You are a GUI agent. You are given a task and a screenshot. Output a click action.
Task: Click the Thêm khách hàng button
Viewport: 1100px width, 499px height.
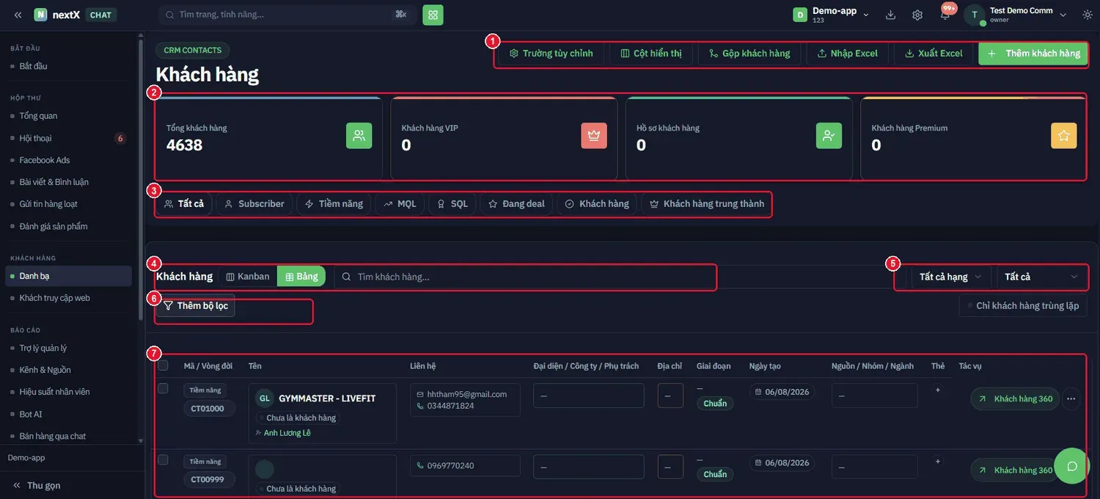1033,54
